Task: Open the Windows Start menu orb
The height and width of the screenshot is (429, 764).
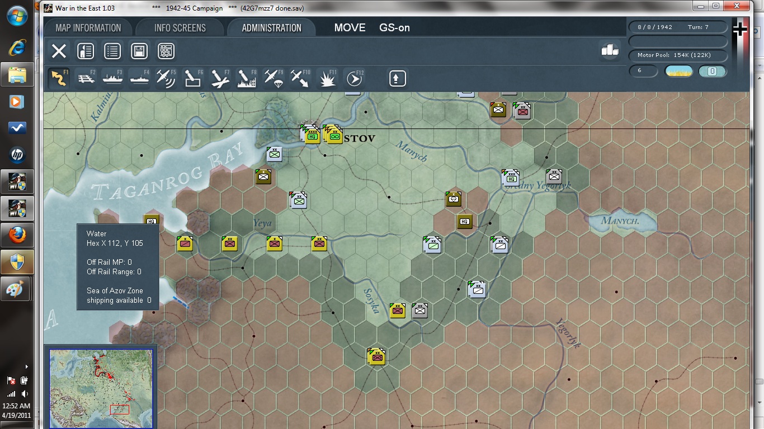Action: click(17, 16)
